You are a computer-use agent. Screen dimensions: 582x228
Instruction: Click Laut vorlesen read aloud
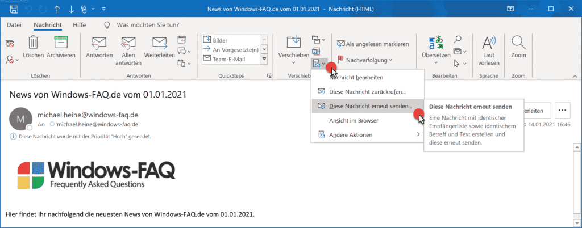pyautogui.click(x=488, y=51)
